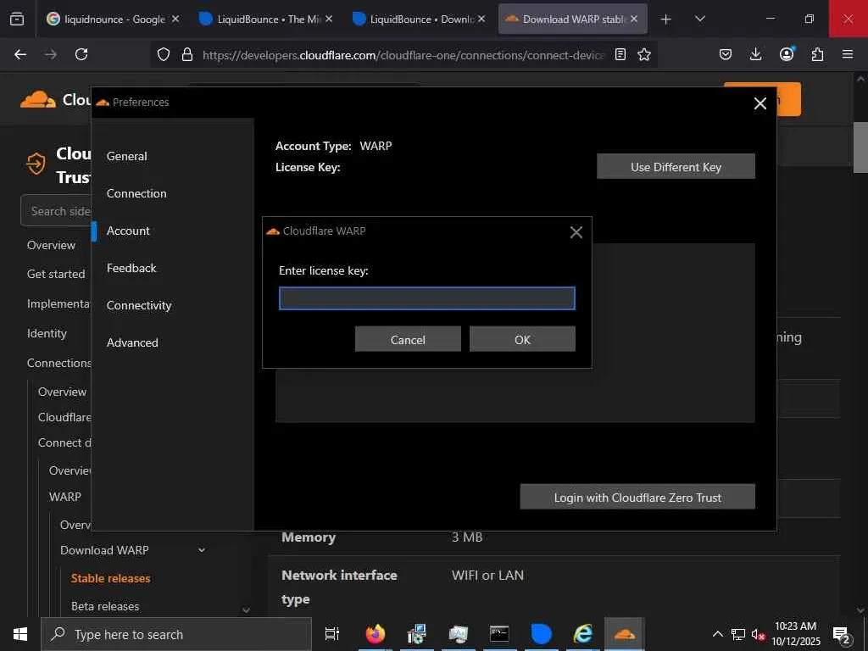This screenshot has width=868, height=651.
Task: Click Windows taskbar search box
Action: (176, 634)
